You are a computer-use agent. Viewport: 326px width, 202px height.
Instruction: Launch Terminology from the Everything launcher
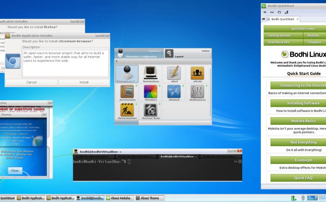coord(151,74)
